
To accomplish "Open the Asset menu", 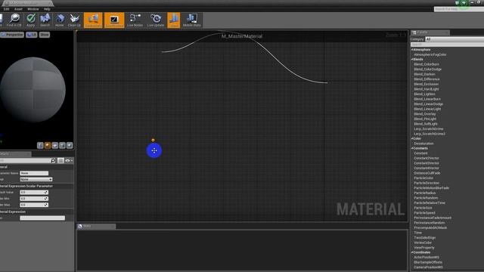I will pos(18,9).
